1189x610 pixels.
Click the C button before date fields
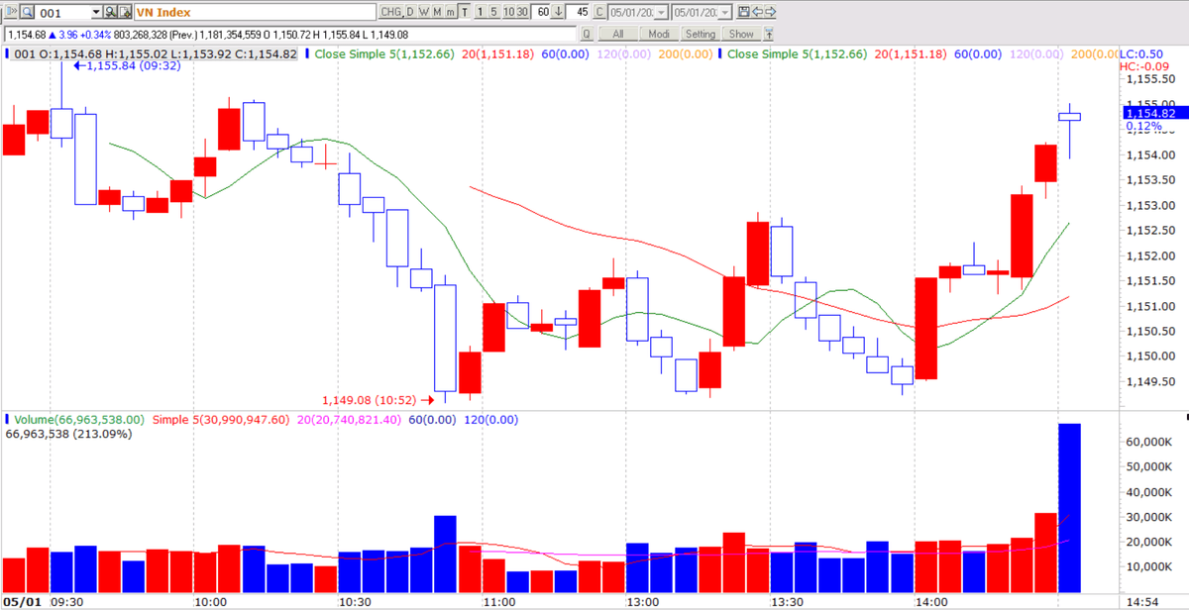[x=599, y=12]
